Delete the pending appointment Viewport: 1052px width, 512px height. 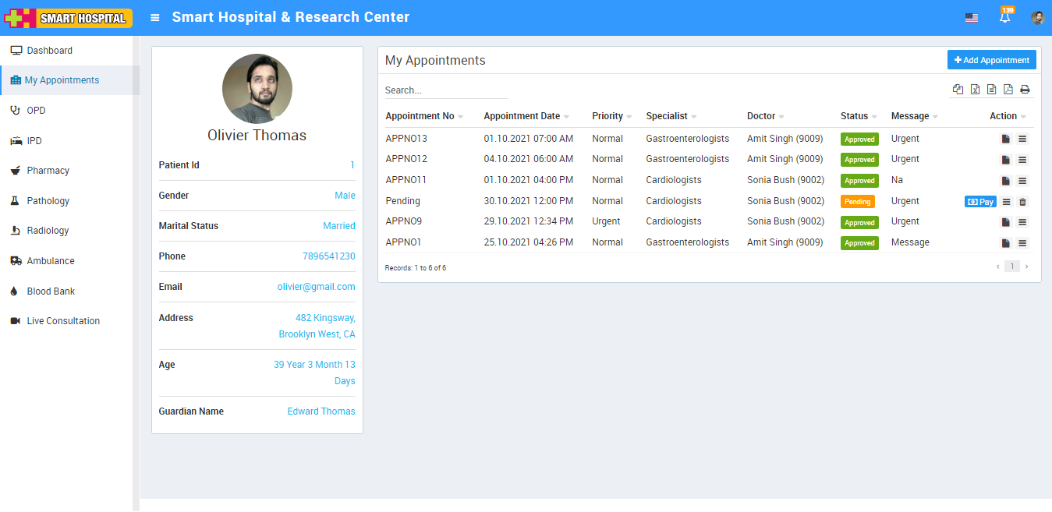click(1023, 202)
